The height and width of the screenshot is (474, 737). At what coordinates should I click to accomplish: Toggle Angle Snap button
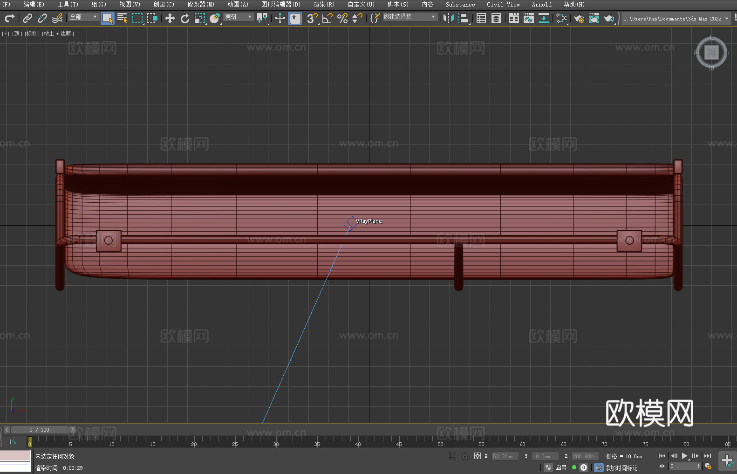328,18
